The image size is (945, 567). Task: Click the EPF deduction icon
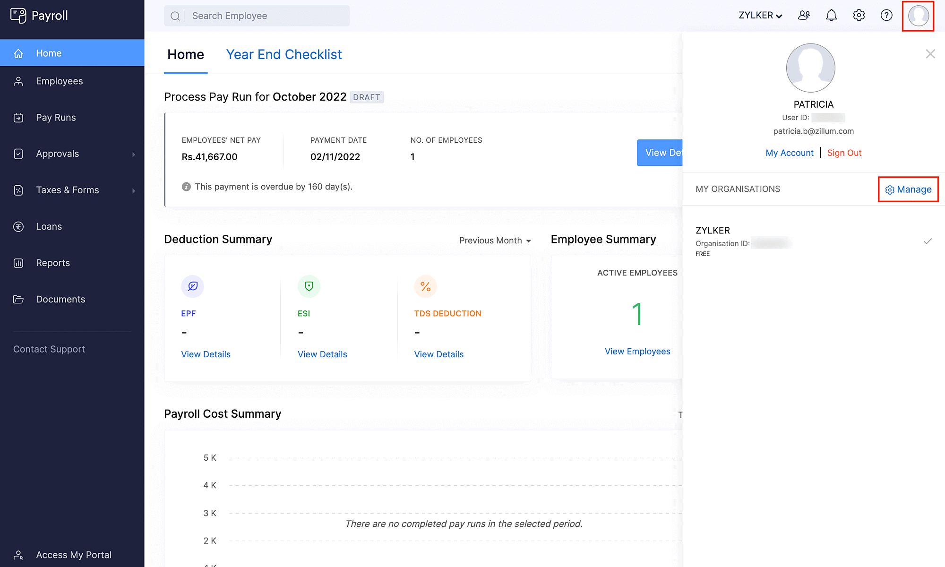(192, 286)
